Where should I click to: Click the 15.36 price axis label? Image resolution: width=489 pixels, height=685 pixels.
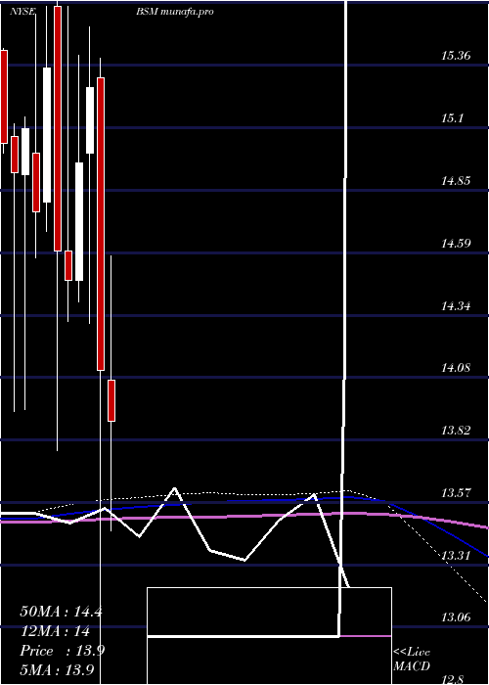tap(456, 56)
